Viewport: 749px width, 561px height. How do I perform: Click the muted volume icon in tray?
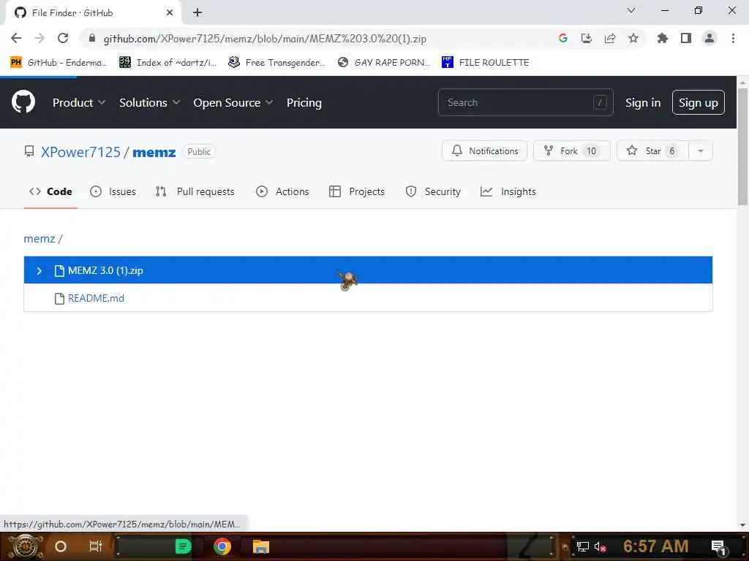coord(600,546)
